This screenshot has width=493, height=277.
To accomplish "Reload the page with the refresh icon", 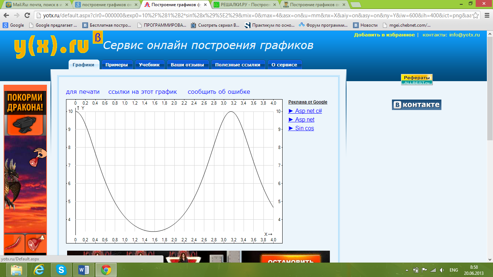I will tap(27, 16).
